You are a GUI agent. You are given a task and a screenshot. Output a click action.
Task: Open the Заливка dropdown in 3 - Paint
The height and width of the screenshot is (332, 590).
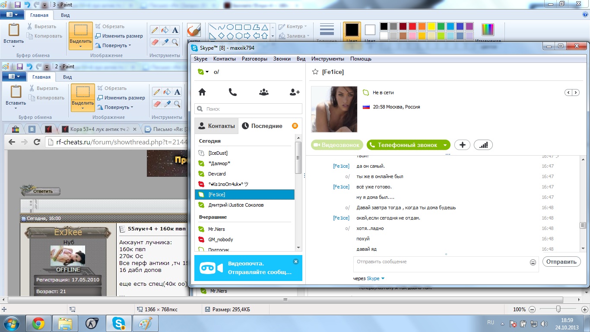coord(294,36)
